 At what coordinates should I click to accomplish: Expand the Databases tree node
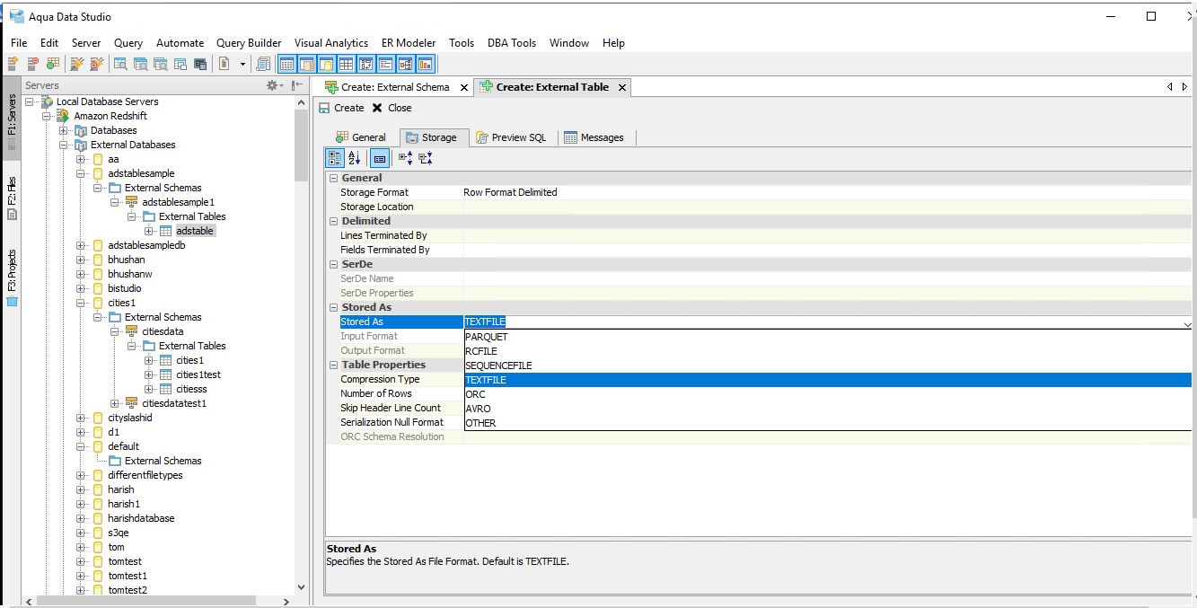click(64, 130)
